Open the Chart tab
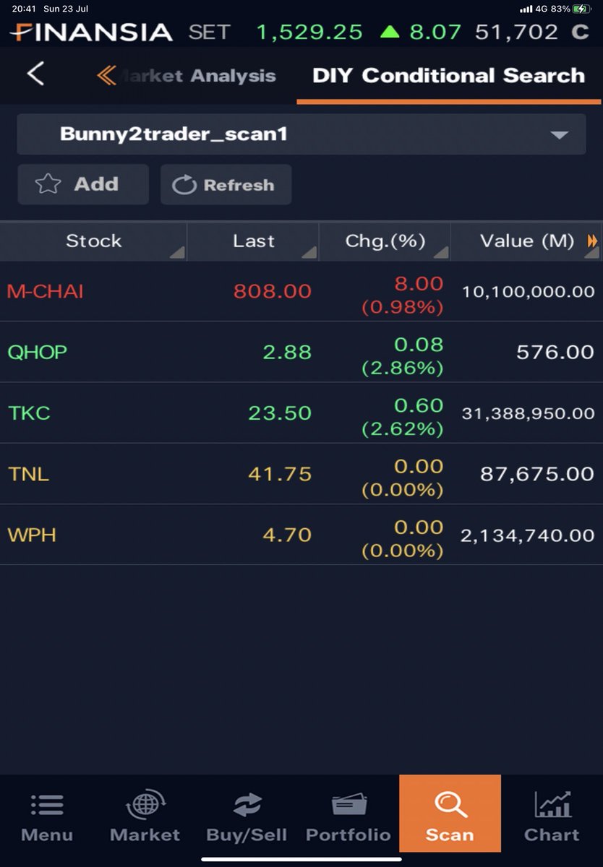Screen dimensions: 603x867 [552, 818]
